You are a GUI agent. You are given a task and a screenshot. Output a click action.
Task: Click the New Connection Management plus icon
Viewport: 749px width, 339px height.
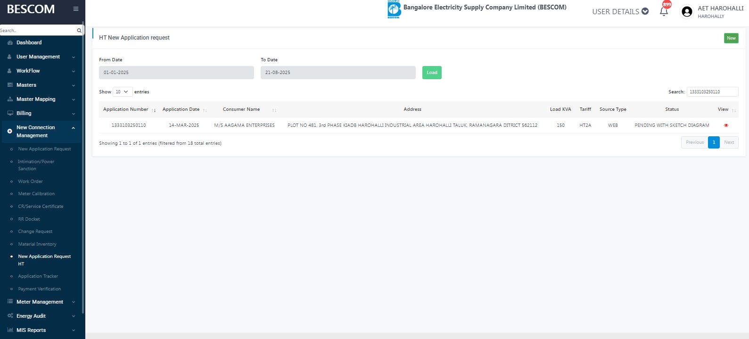tap(10, 131)
